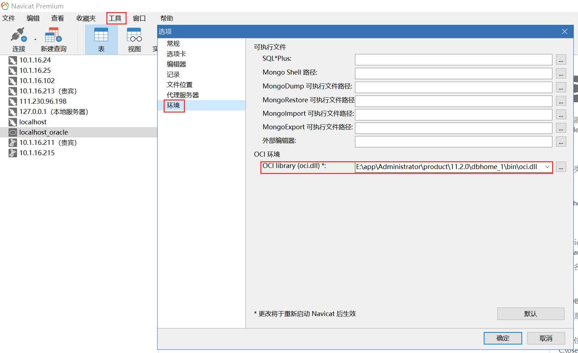578x353 pixels.
Task: Click the 默认 (Default) button
Action: [x=531, y=314]
